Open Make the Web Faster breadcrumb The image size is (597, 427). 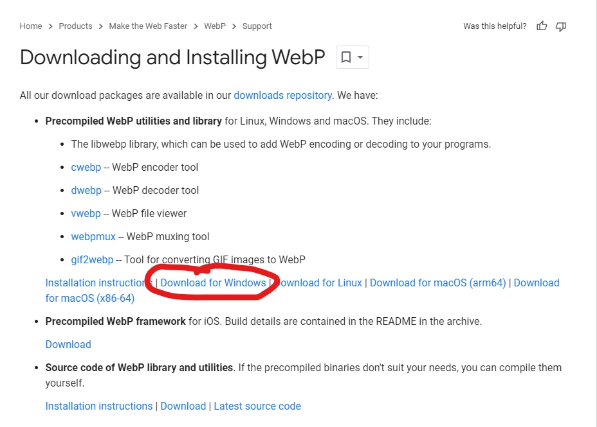[148, 26]
